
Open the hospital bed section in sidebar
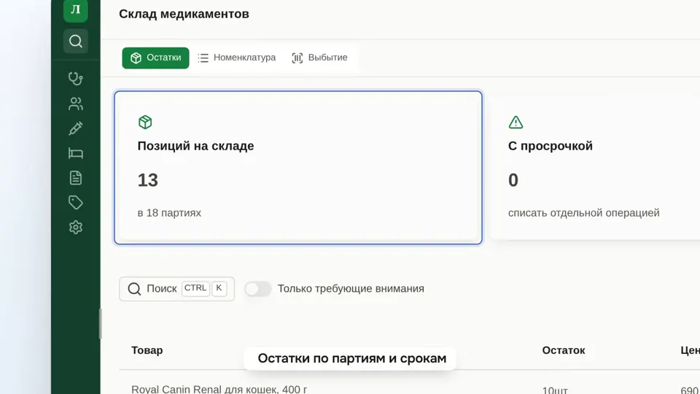[75, 153]
